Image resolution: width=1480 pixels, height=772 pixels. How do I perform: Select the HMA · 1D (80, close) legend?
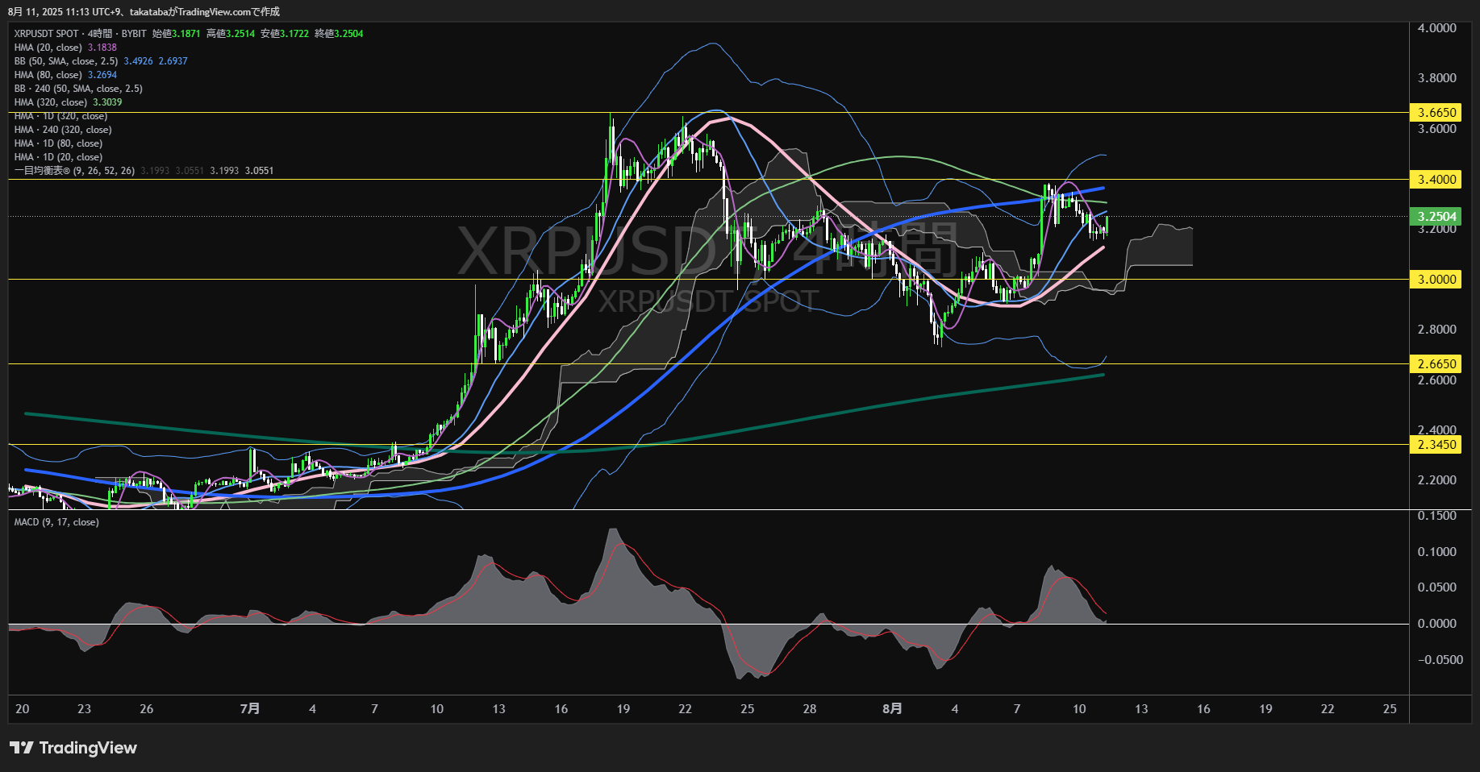58,143
